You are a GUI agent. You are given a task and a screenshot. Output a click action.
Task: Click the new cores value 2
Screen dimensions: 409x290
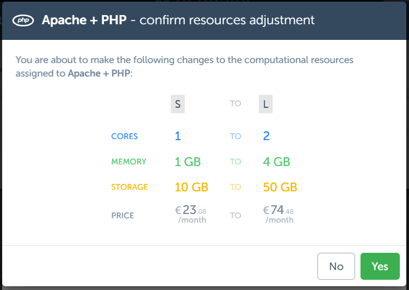pyautogui.click(x=266, y=136)
